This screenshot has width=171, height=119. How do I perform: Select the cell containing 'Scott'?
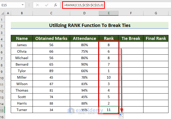22,97
